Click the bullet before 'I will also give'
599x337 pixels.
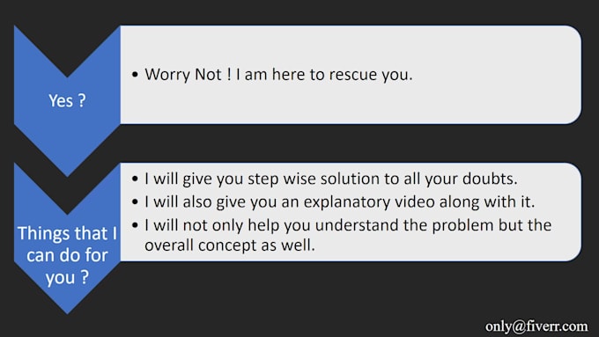tap(135, 201)
